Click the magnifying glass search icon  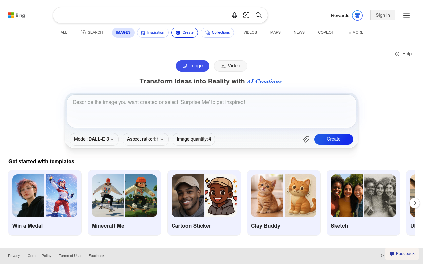pyautogui.click(x=259, y=15)
